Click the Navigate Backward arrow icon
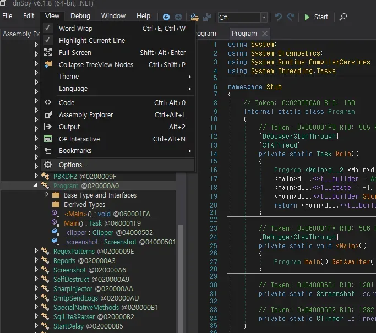This screenshot has width=376, height=333. (x=166, y=17)
